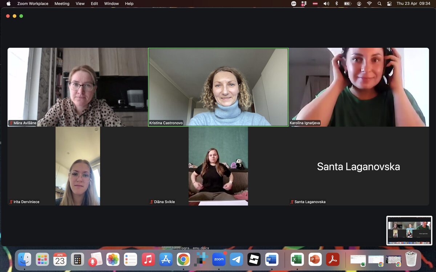Launch Microsoft Word from the dock
The image size is (436, 272).
tap(271, 259)
